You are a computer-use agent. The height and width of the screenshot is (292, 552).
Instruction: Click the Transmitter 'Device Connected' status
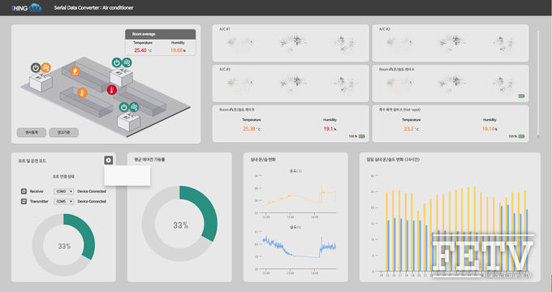pyautogui.click(x=92, y=201)
